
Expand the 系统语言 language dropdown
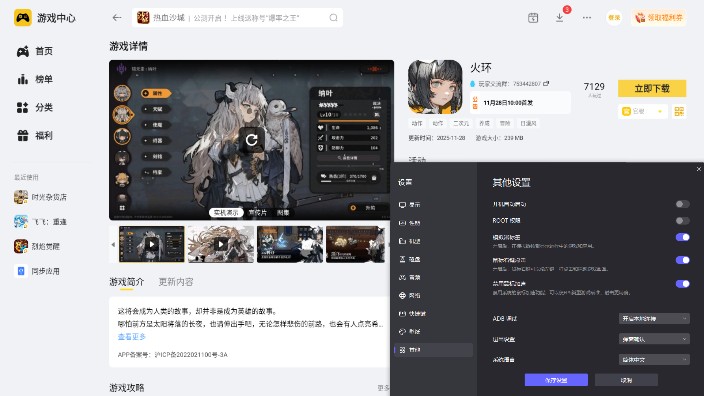click(x=654, y=359)
